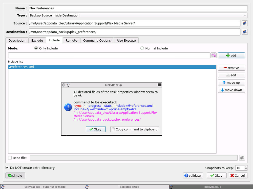
Task: Click the red rsync command text
Action: tap(77, 106)
